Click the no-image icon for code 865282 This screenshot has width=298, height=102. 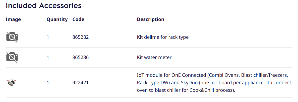(x=12, y=37)
